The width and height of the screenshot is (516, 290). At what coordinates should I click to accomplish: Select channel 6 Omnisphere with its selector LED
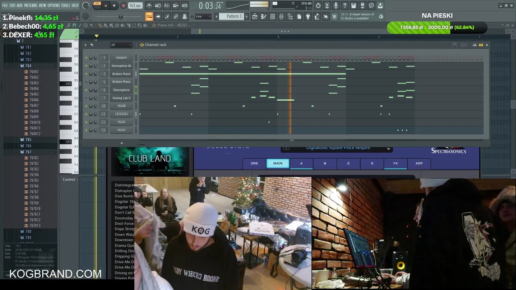pos(136,90)
